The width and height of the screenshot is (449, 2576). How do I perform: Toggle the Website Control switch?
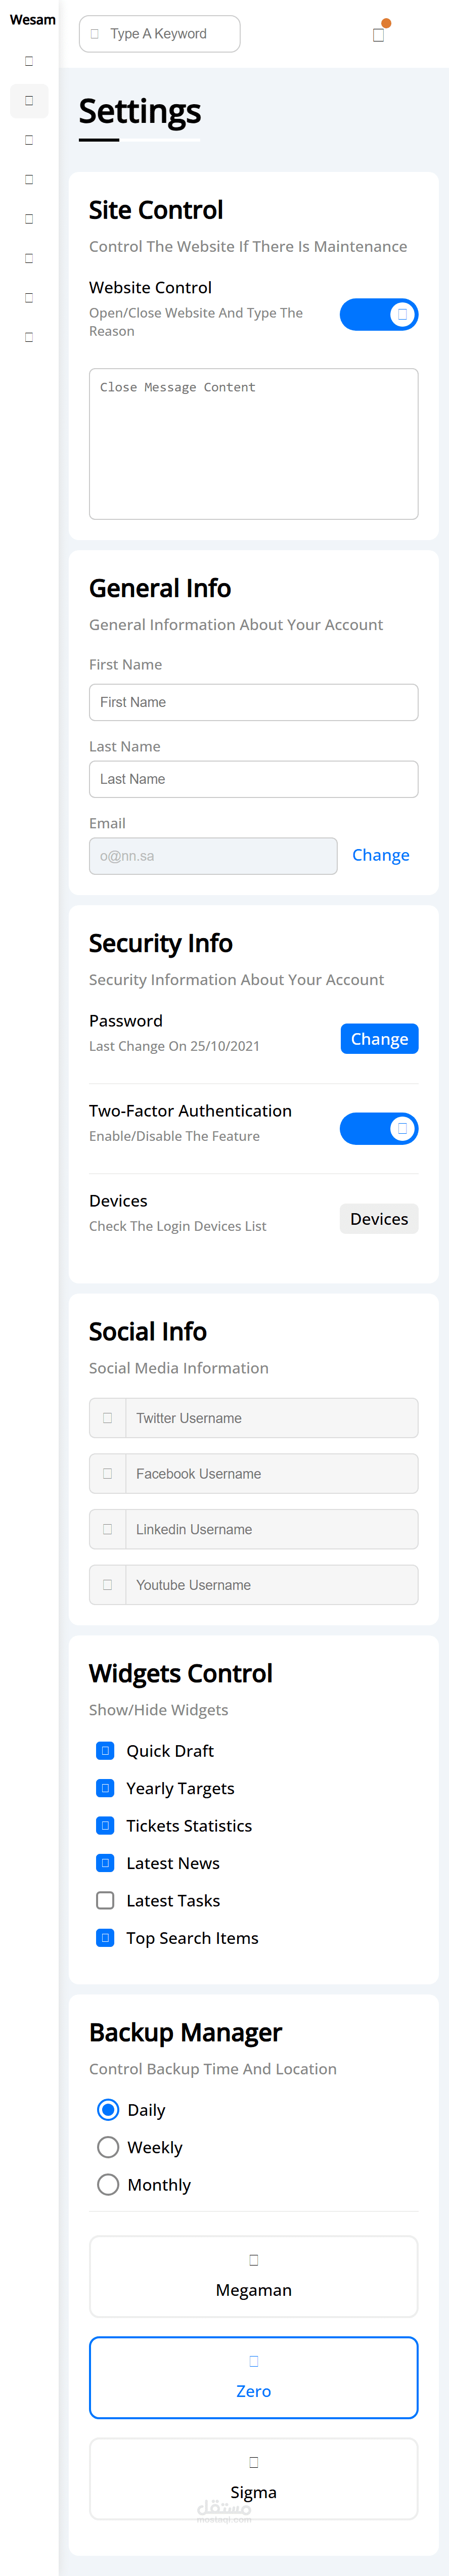tap(378, 315)
